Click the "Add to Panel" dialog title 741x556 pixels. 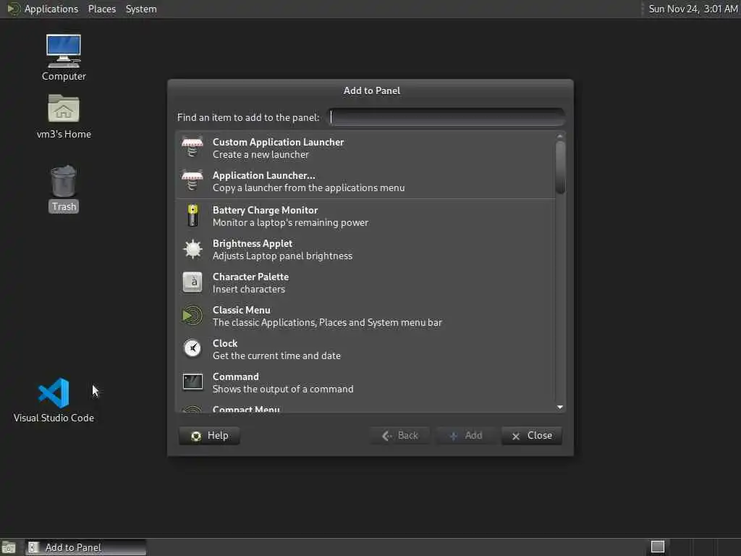click(371, 90)
